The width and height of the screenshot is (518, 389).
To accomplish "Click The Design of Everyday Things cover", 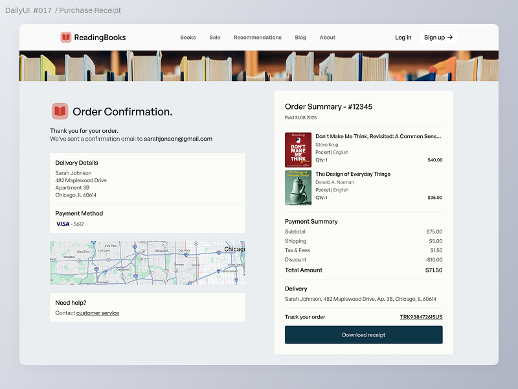I will click(x=298, y=187).
